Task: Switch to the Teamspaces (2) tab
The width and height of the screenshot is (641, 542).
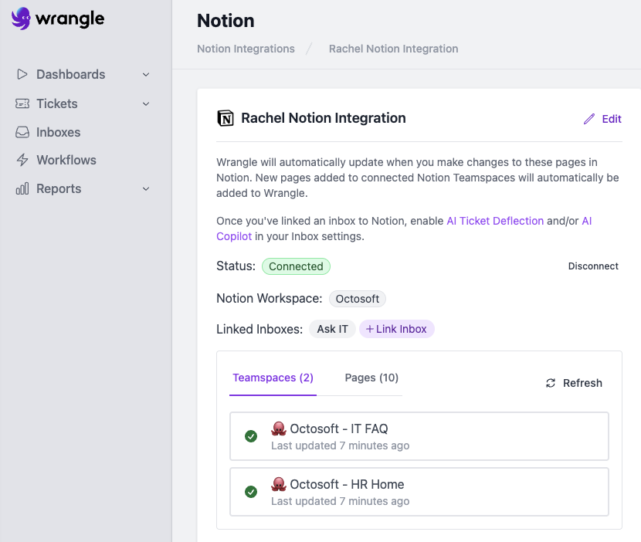Action: pos(273,378)
